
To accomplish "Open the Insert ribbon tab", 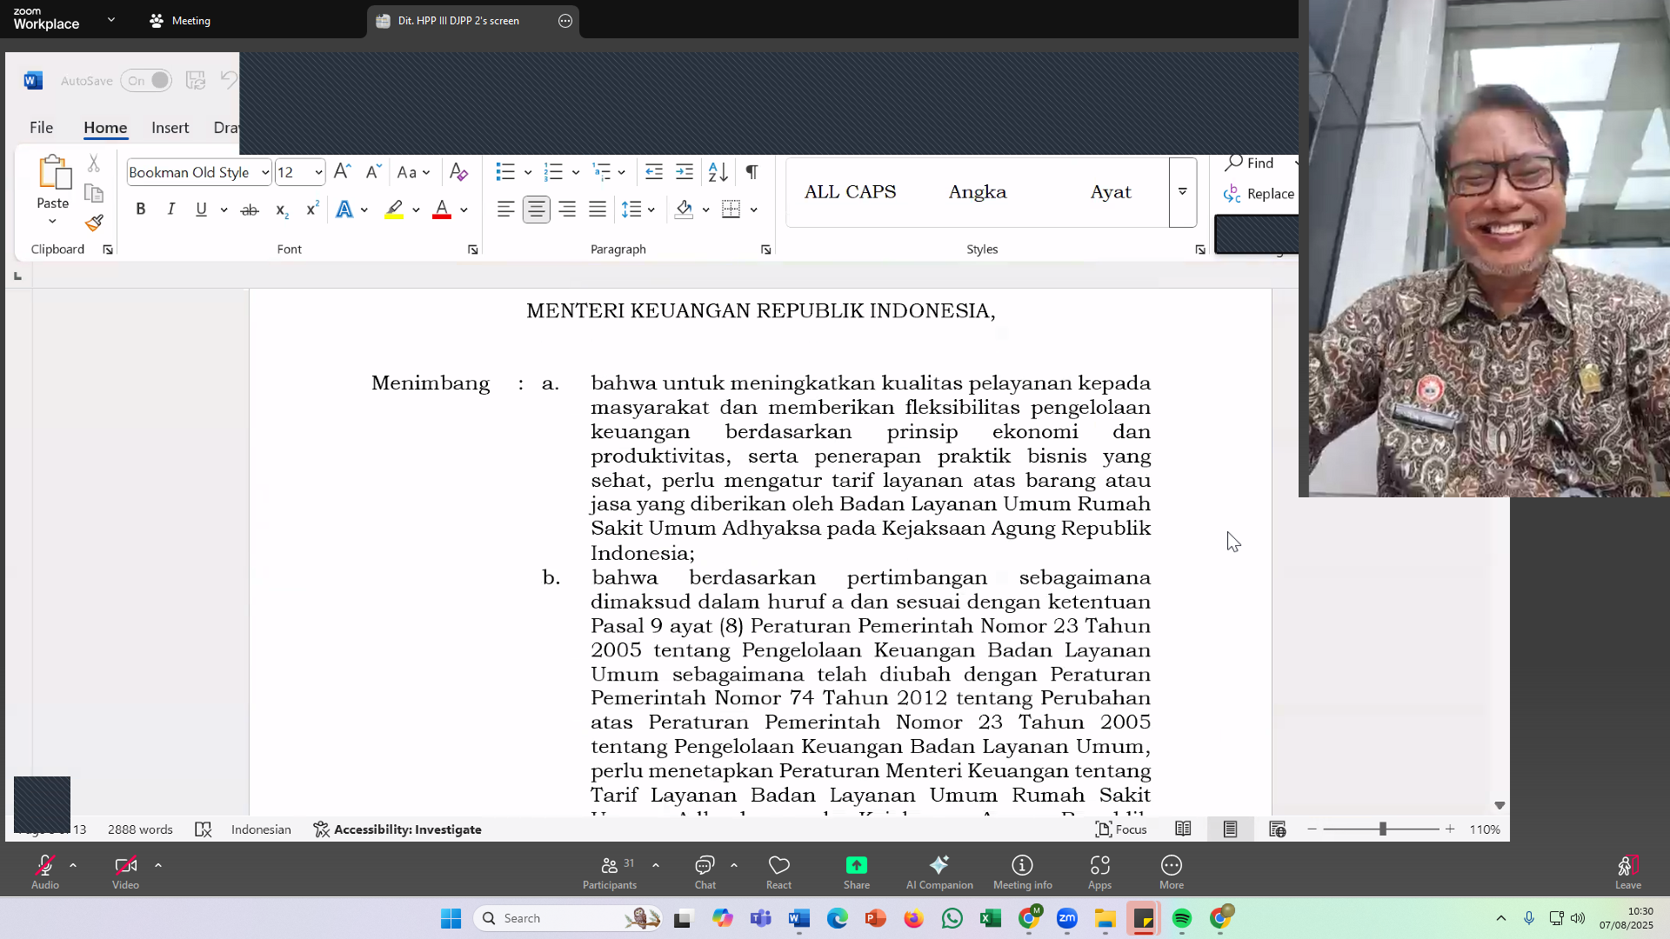I will tap(170, 128).
